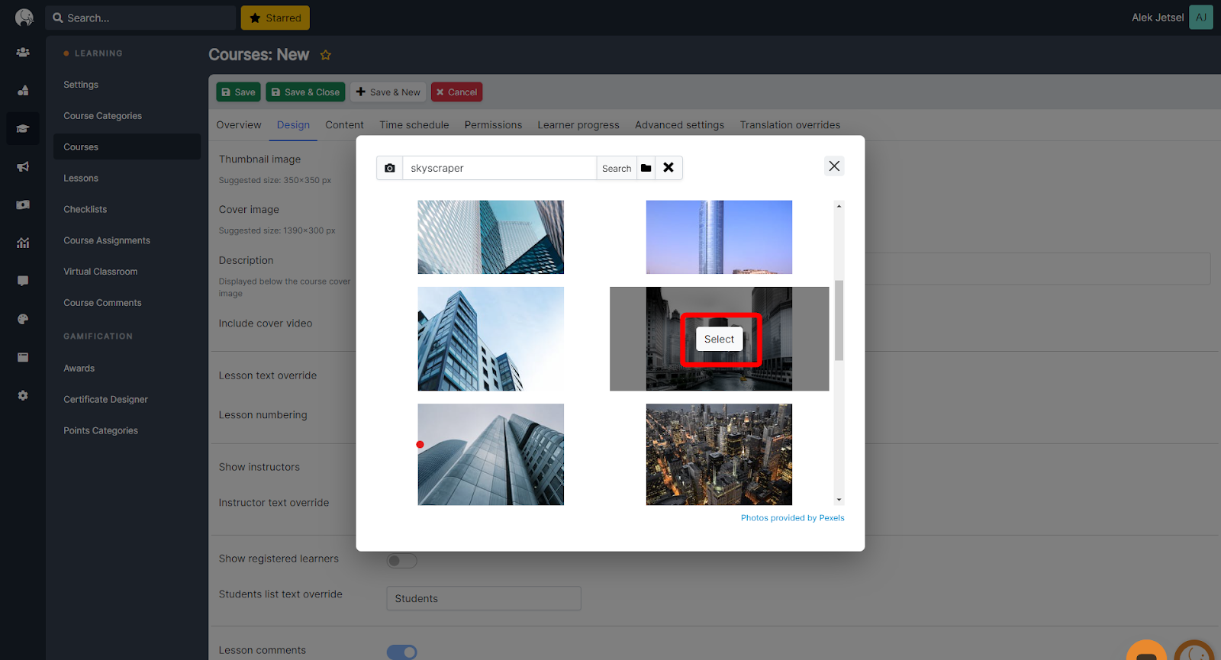Screen dimensions: 1221x660
Task: Switch to the Content tab
Action: [x=344, y=125]
